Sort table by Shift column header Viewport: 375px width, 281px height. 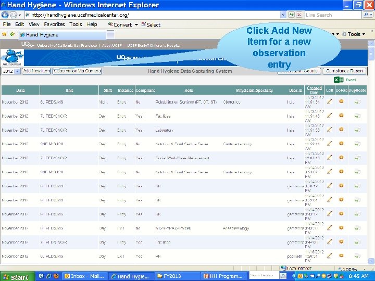click(108, 91)
